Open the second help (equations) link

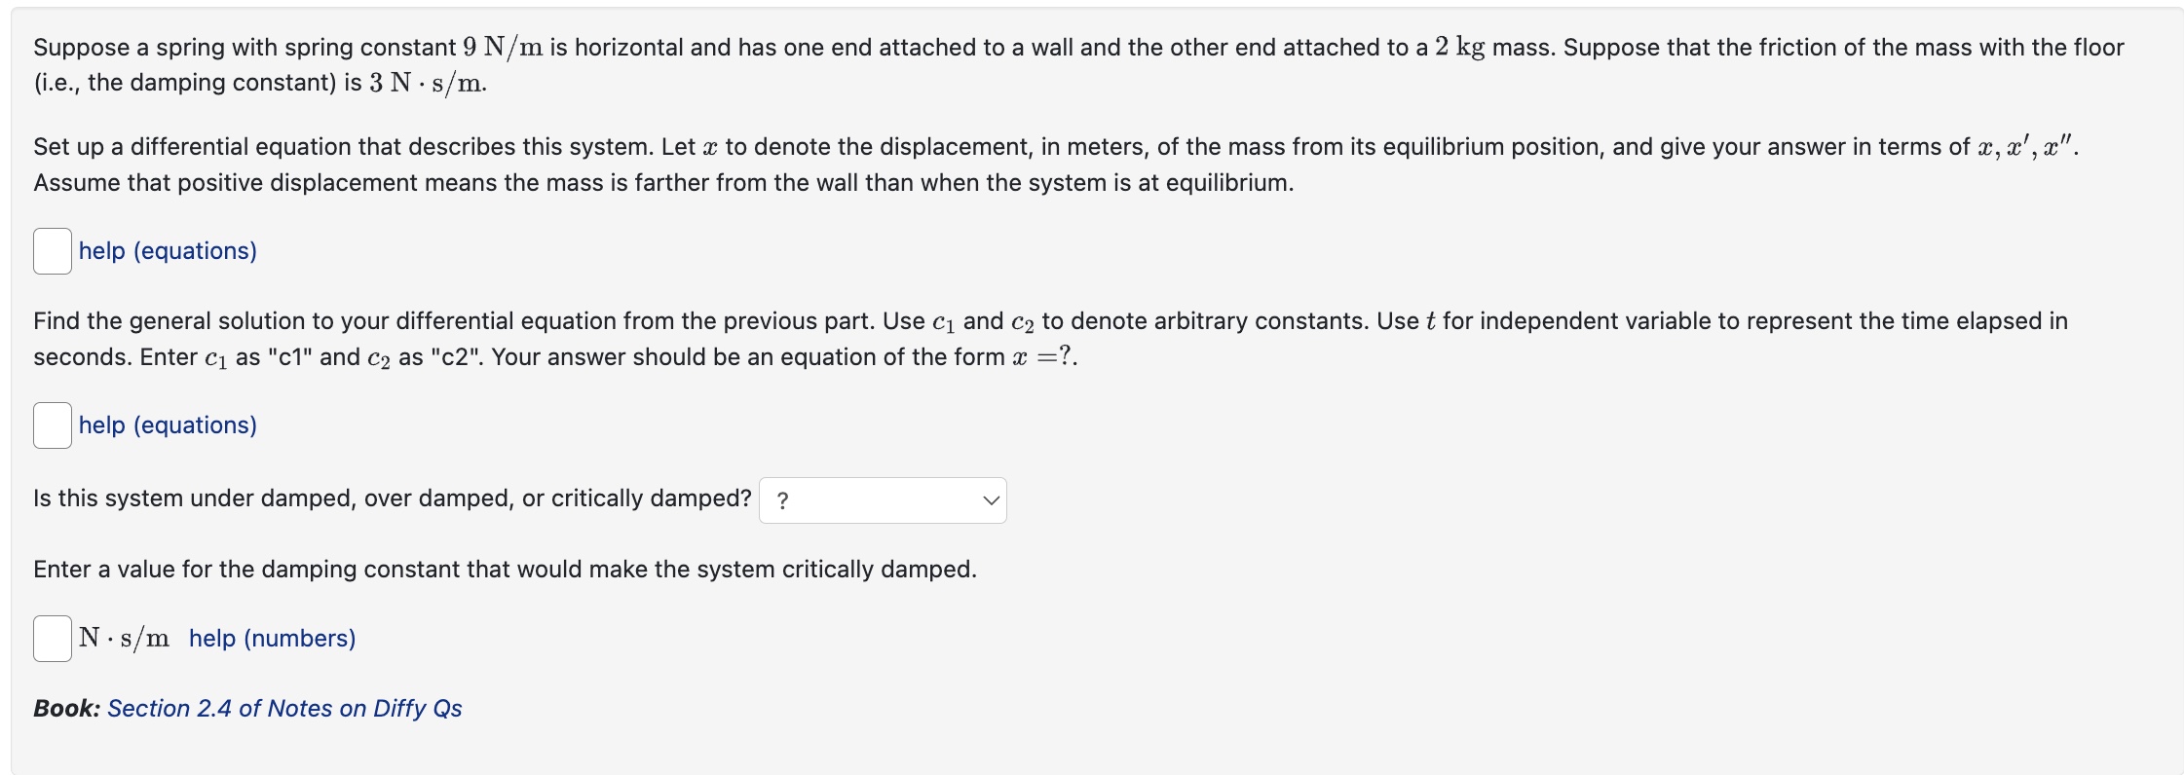pos(167,424)
